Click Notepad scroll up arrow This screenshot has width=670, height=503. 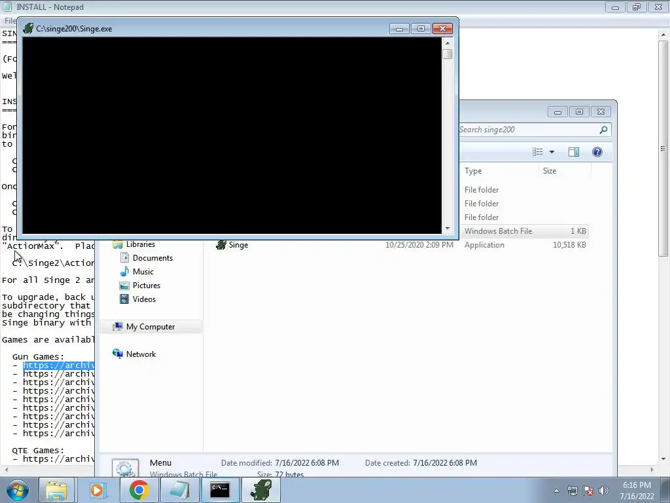[x=663, y=34]
